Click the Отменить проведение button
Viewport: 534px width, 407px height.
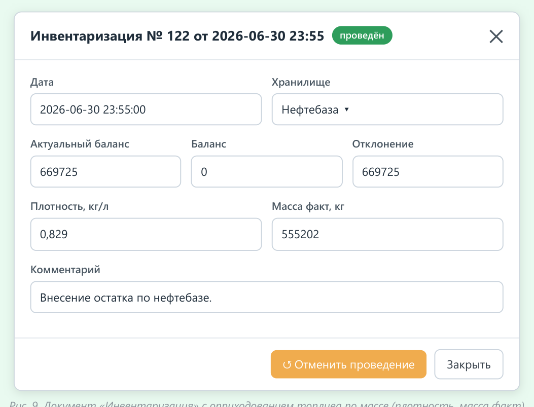[x=348, y=364]
